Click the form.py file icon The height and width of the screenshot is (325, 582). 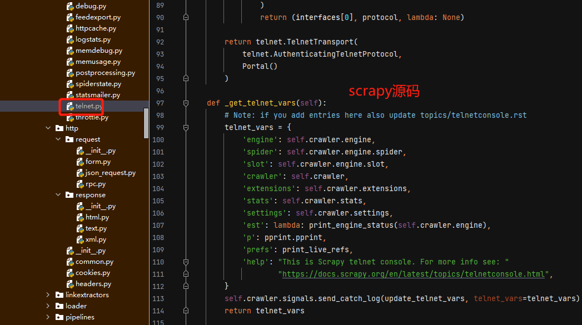point(80,162)
